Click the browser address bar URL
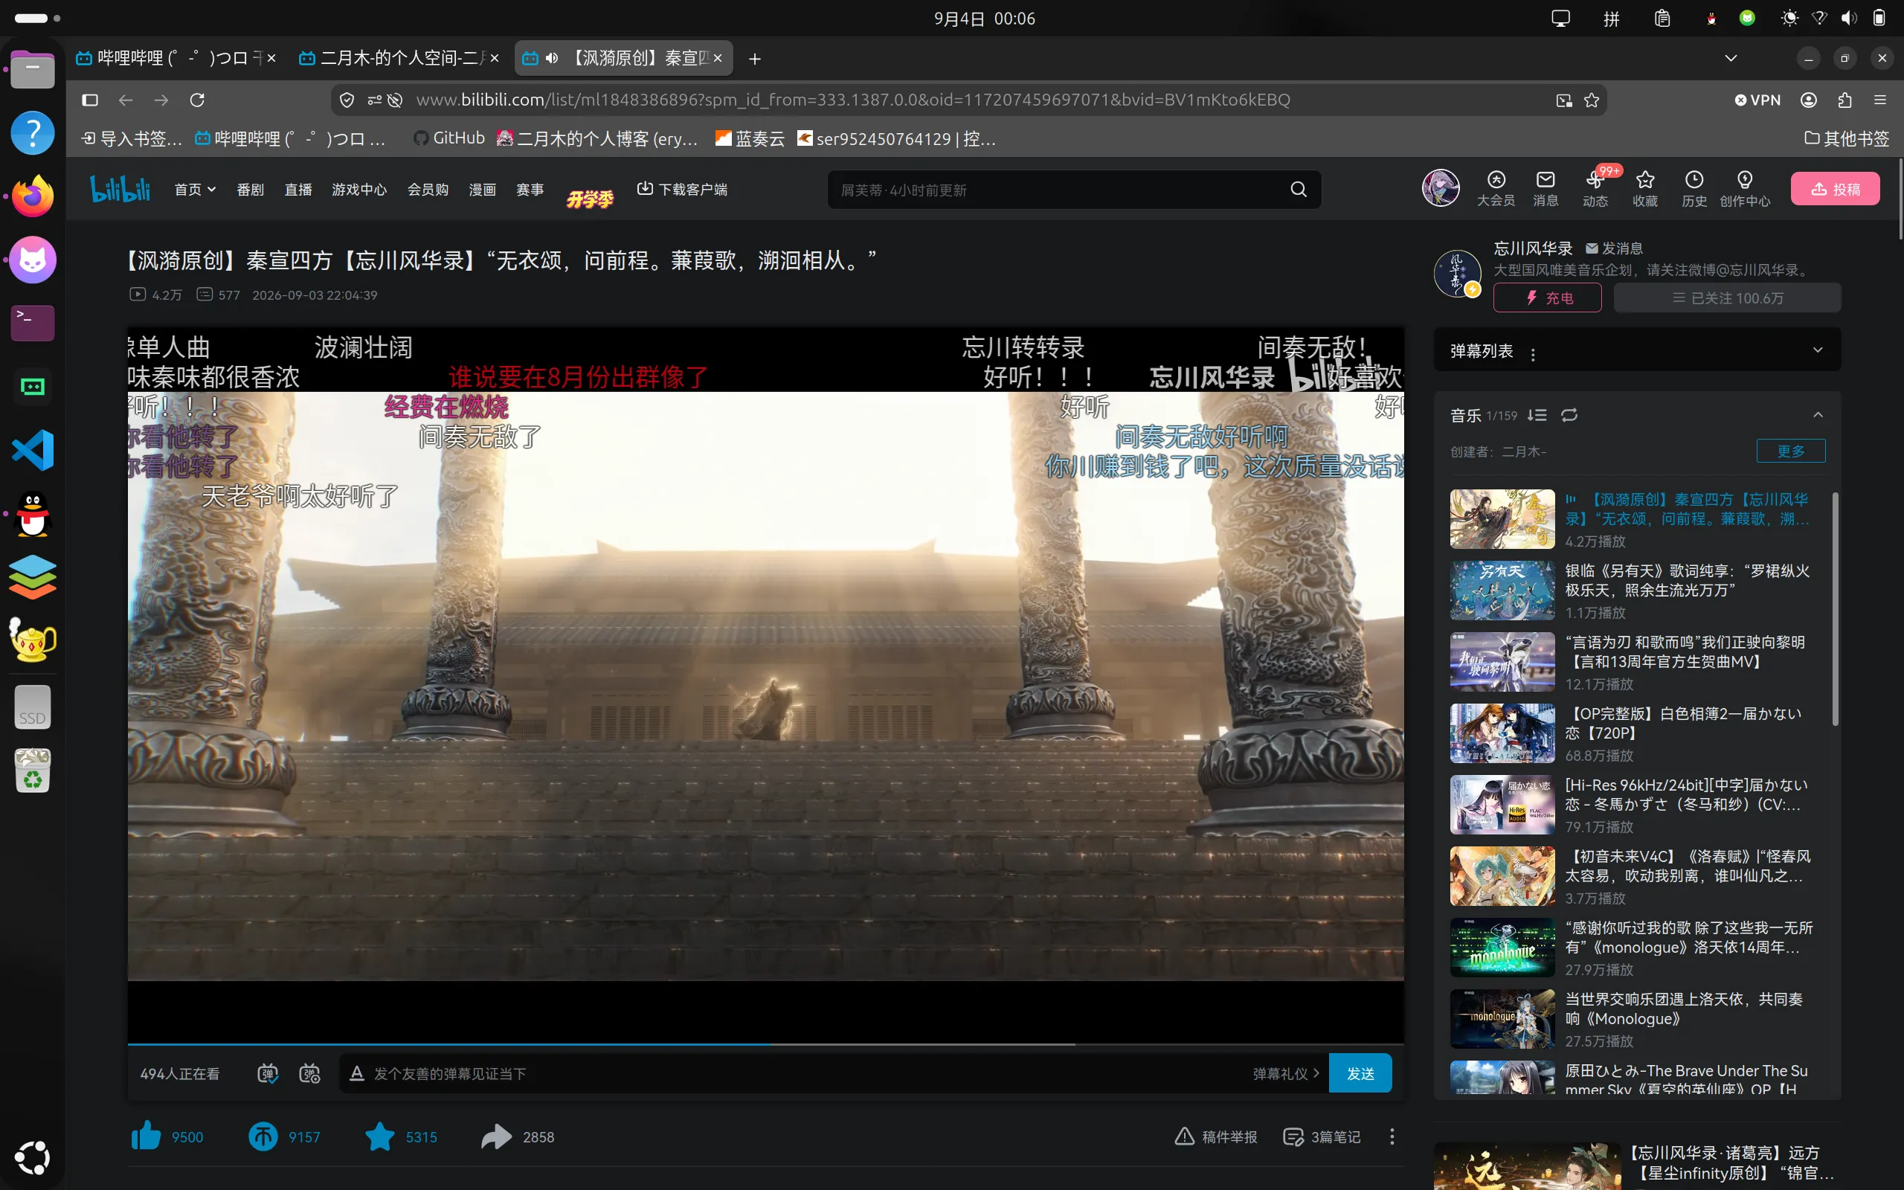The height and width of the screenshot is (1190, 1904). pos(852,100)
